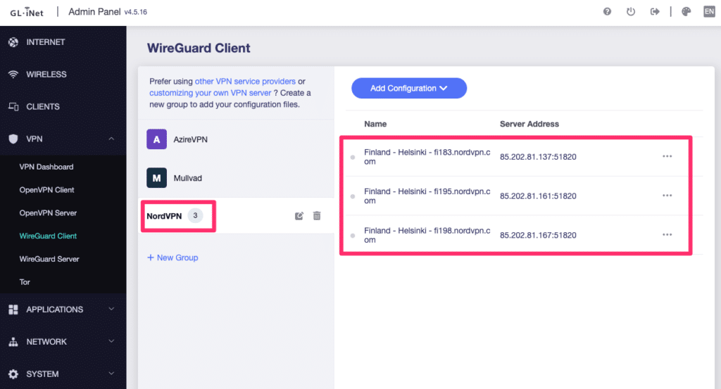Click the Name column header
Screen dimensions: 721x389
(x=375, y=124)
